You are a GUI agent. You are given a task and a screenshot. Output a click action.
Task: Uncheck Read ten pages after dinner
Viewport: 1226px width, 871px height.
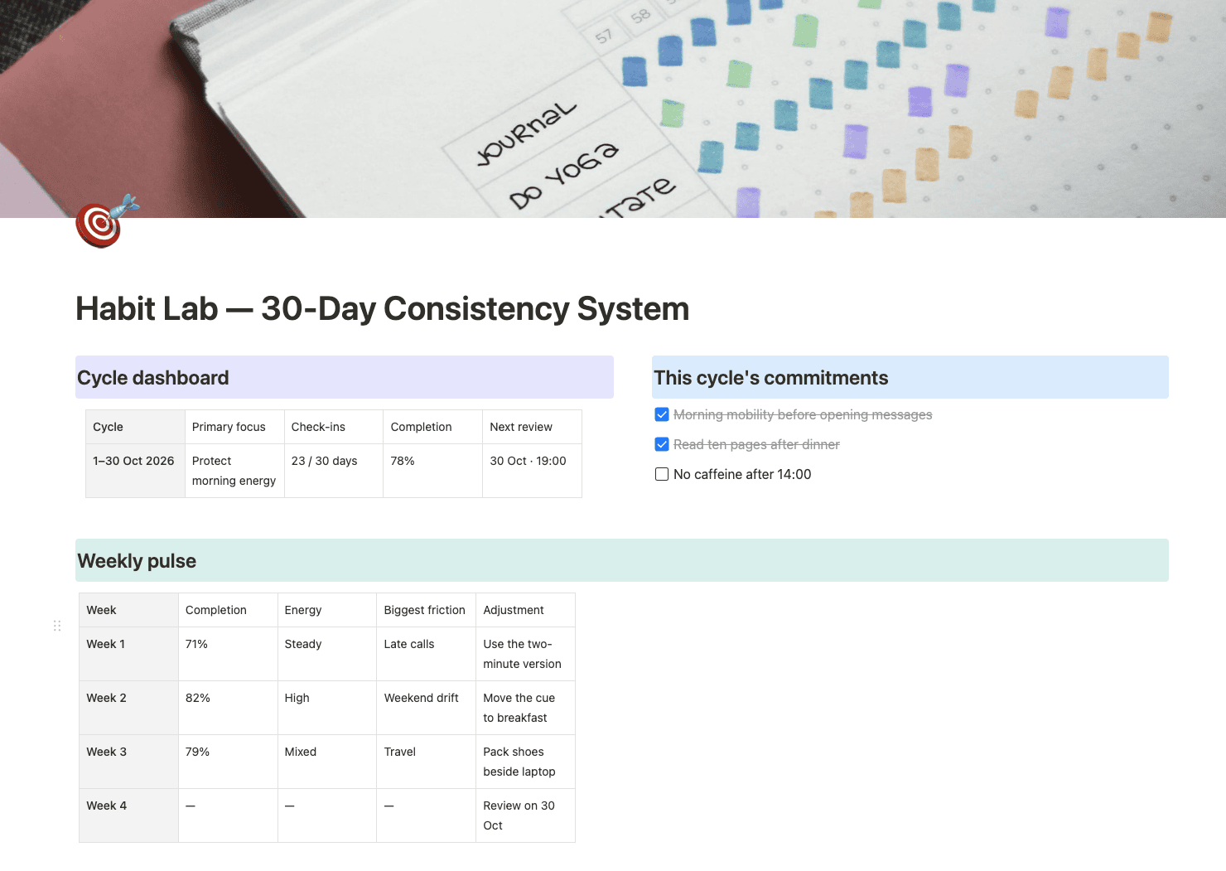(662, 444)
